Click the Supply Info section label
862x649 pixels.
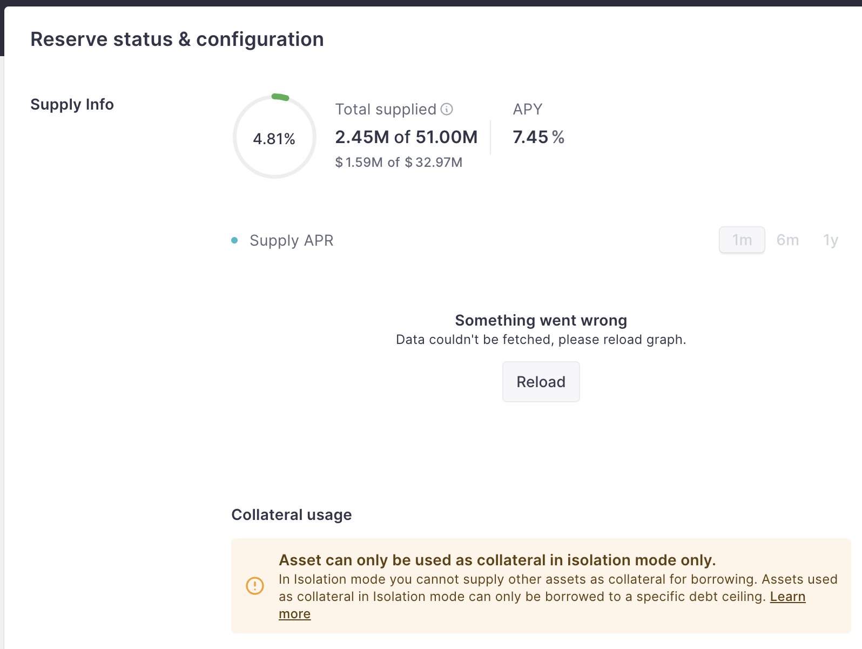(x=72, y=104)
